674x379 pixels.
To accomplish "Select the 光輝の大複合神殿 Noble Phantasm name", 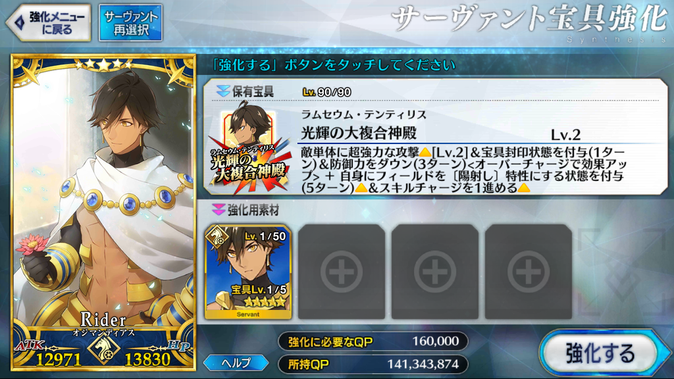I will coord(359,133).
